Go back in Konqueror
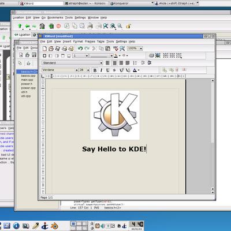The image size is (231, 231). click(28, 26)
